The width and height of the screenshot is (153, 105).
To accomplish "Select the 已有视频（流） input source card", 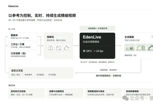I will (23, 55).
